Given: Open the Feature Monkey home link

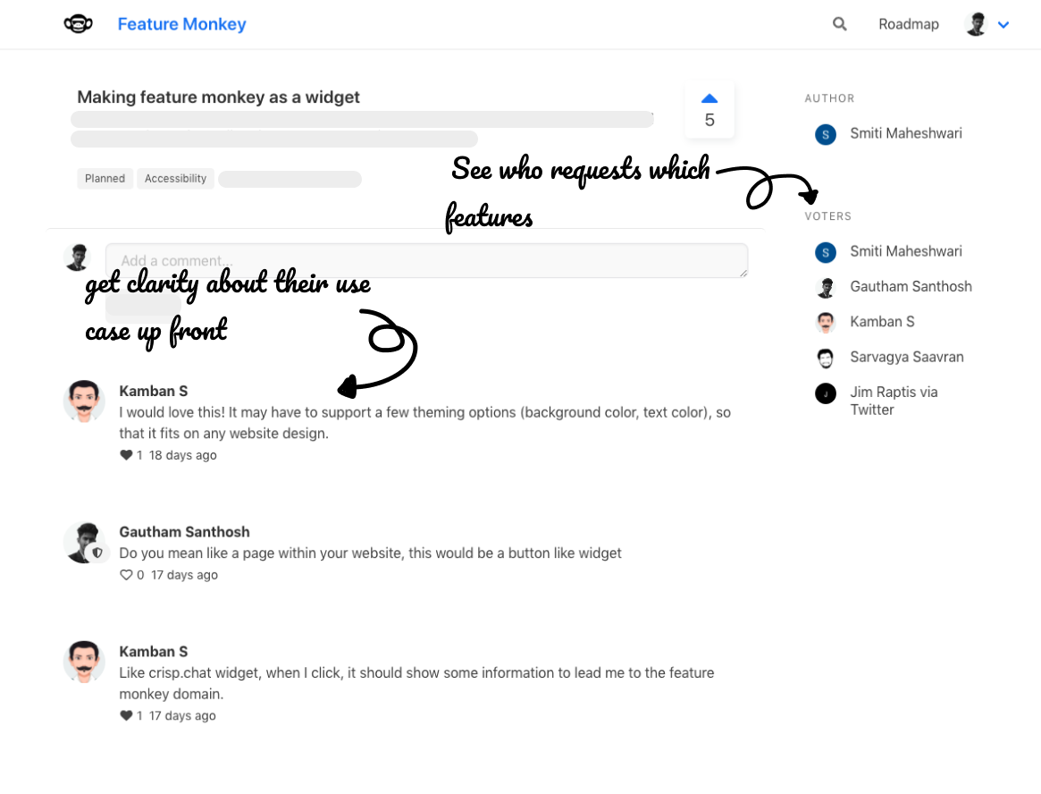Looking at the screenshot, I should tap(182, 24).
